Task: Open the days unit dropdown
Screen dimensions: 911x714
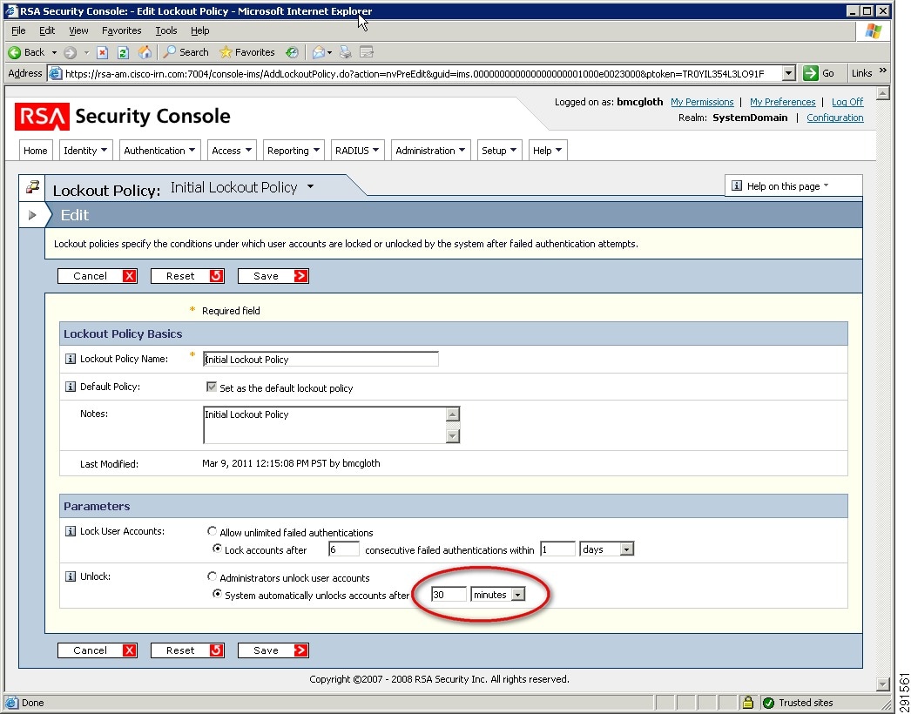Action: point(626,549)
